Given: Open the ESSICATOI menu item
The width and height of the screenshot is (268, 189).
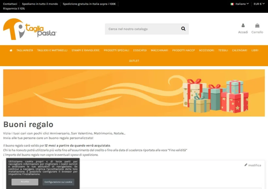Looking at the screenshot, I should [x=140, y=50].
